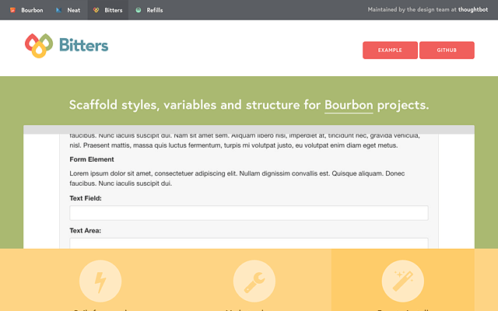This screenshot has height=311, width=498.
Task: Click the Bitters wordmark heading
Action: (83, 45)
